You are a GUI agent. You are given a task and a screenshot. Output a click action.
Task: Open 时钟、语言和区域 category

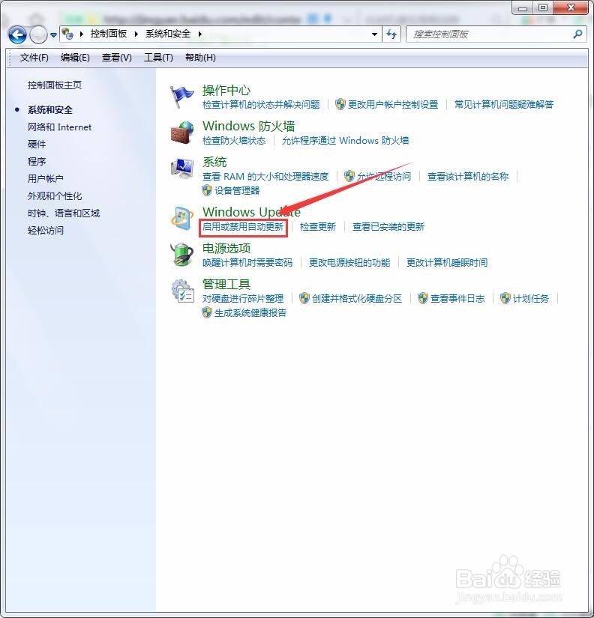[64, 213]
